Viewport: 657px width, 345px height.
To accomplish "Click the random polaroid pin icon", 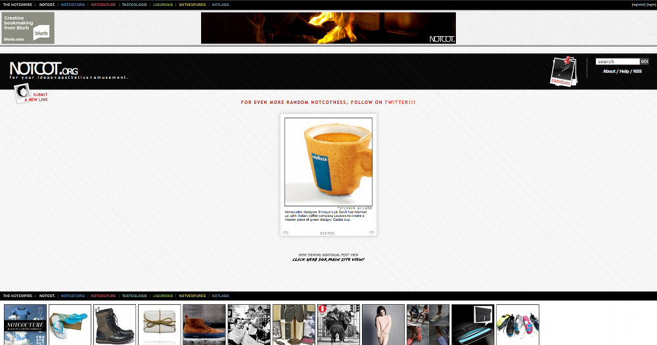I will 562,72.
